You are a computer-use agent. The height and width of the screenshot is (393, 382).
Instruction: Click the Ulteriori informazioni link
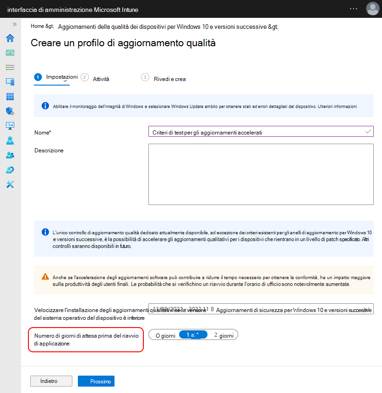point(337,107)
